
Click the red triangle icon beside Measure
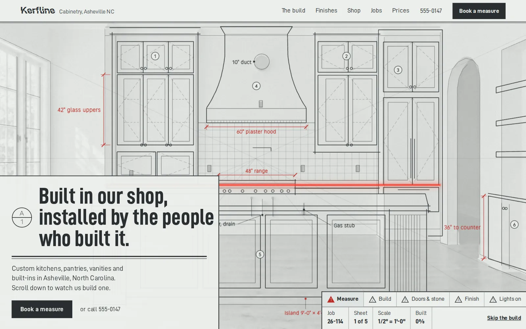tap(331, 299)
